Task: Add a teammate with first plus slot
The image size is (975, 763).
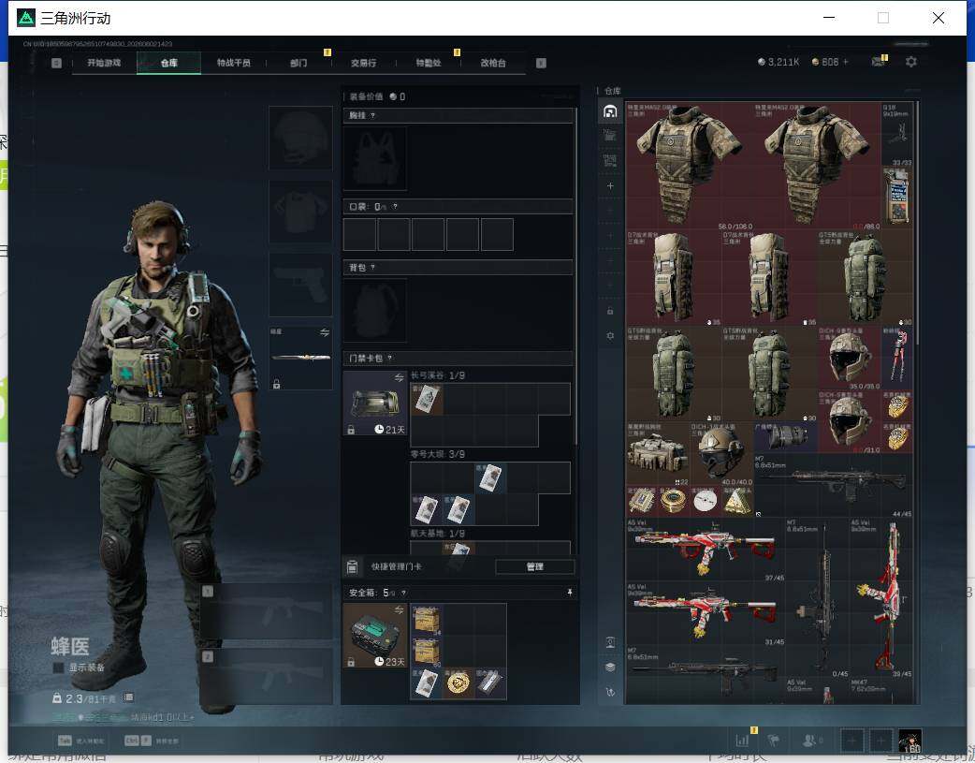Action: [851, 741]
